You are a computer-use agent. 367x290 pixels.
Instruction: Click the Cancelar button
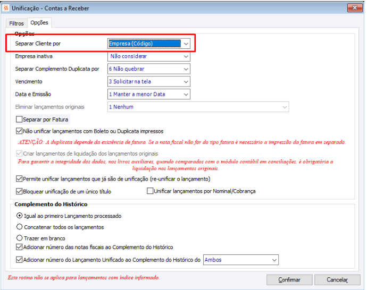(337, 280)
